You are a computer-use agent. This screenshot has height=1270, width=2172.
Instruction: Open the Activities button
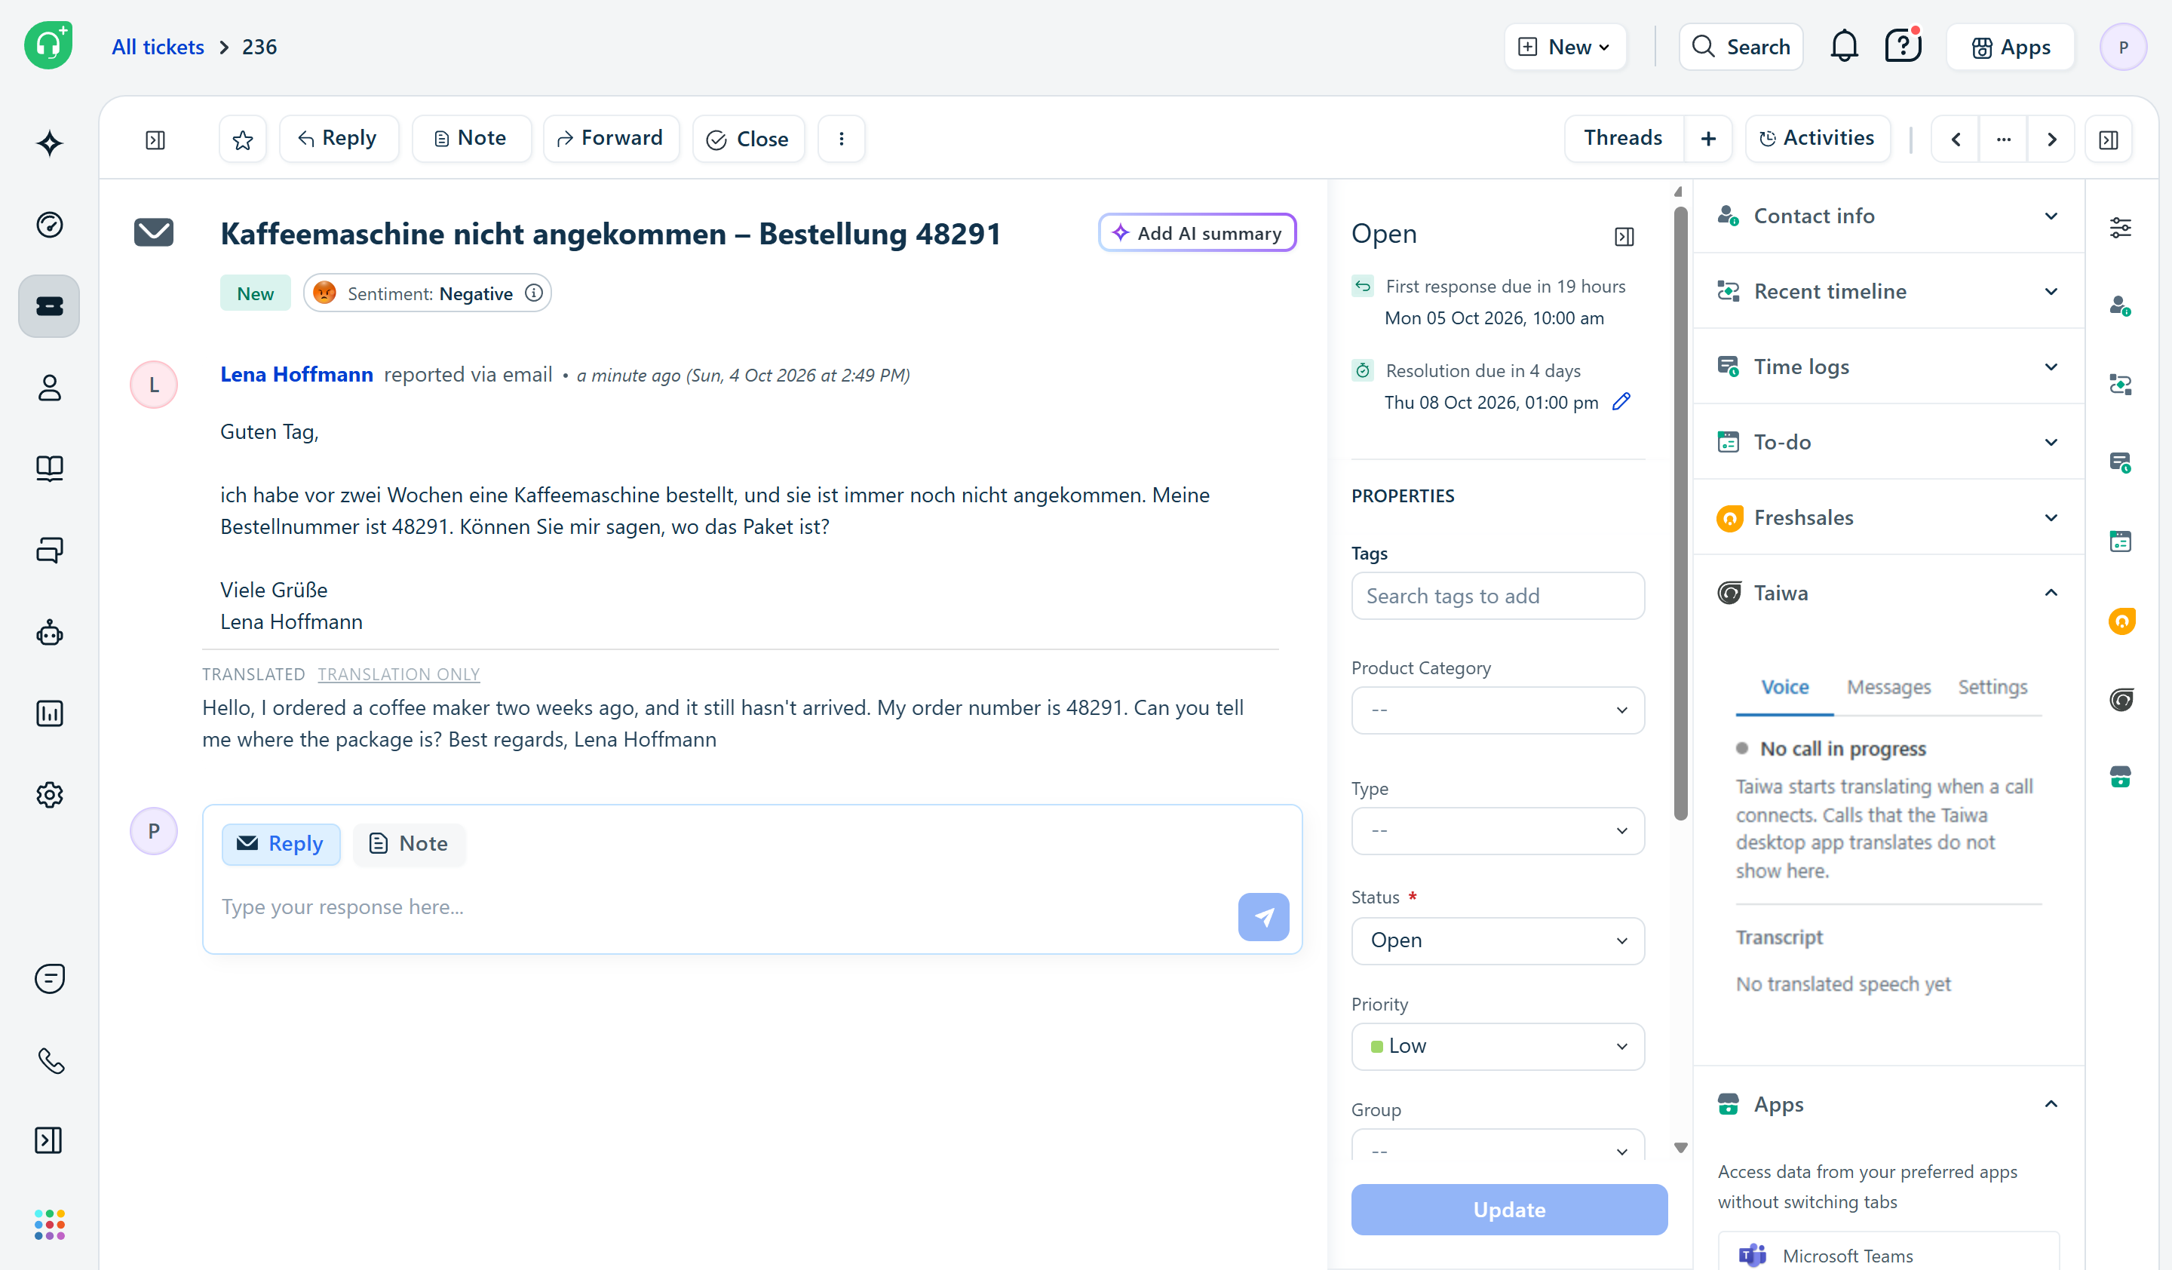point(1817,139)
